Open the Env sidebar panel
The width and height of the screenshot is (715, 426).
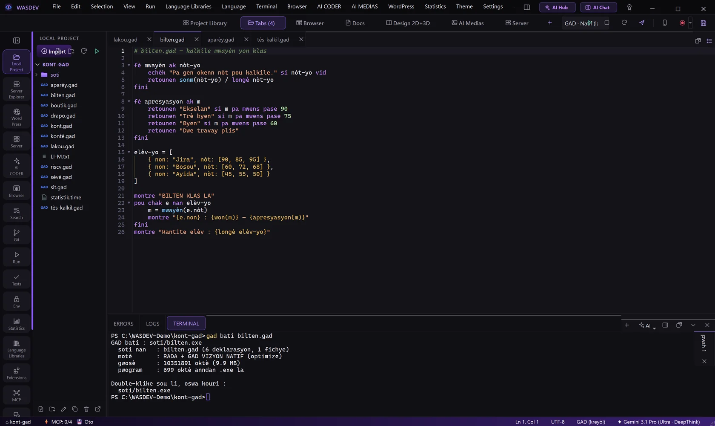coord(16,302)
